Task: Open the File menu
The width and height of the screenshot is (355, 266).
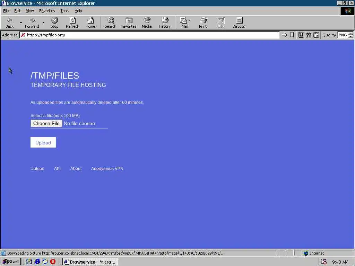Action: 6,11
